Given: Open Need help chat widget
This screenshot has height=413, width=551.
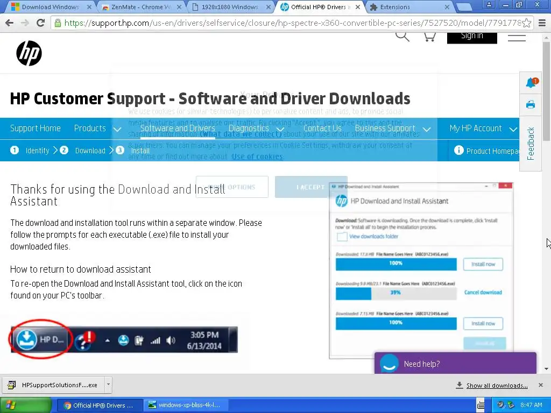Looking at the screenshot, I should (x=455, y=364).
